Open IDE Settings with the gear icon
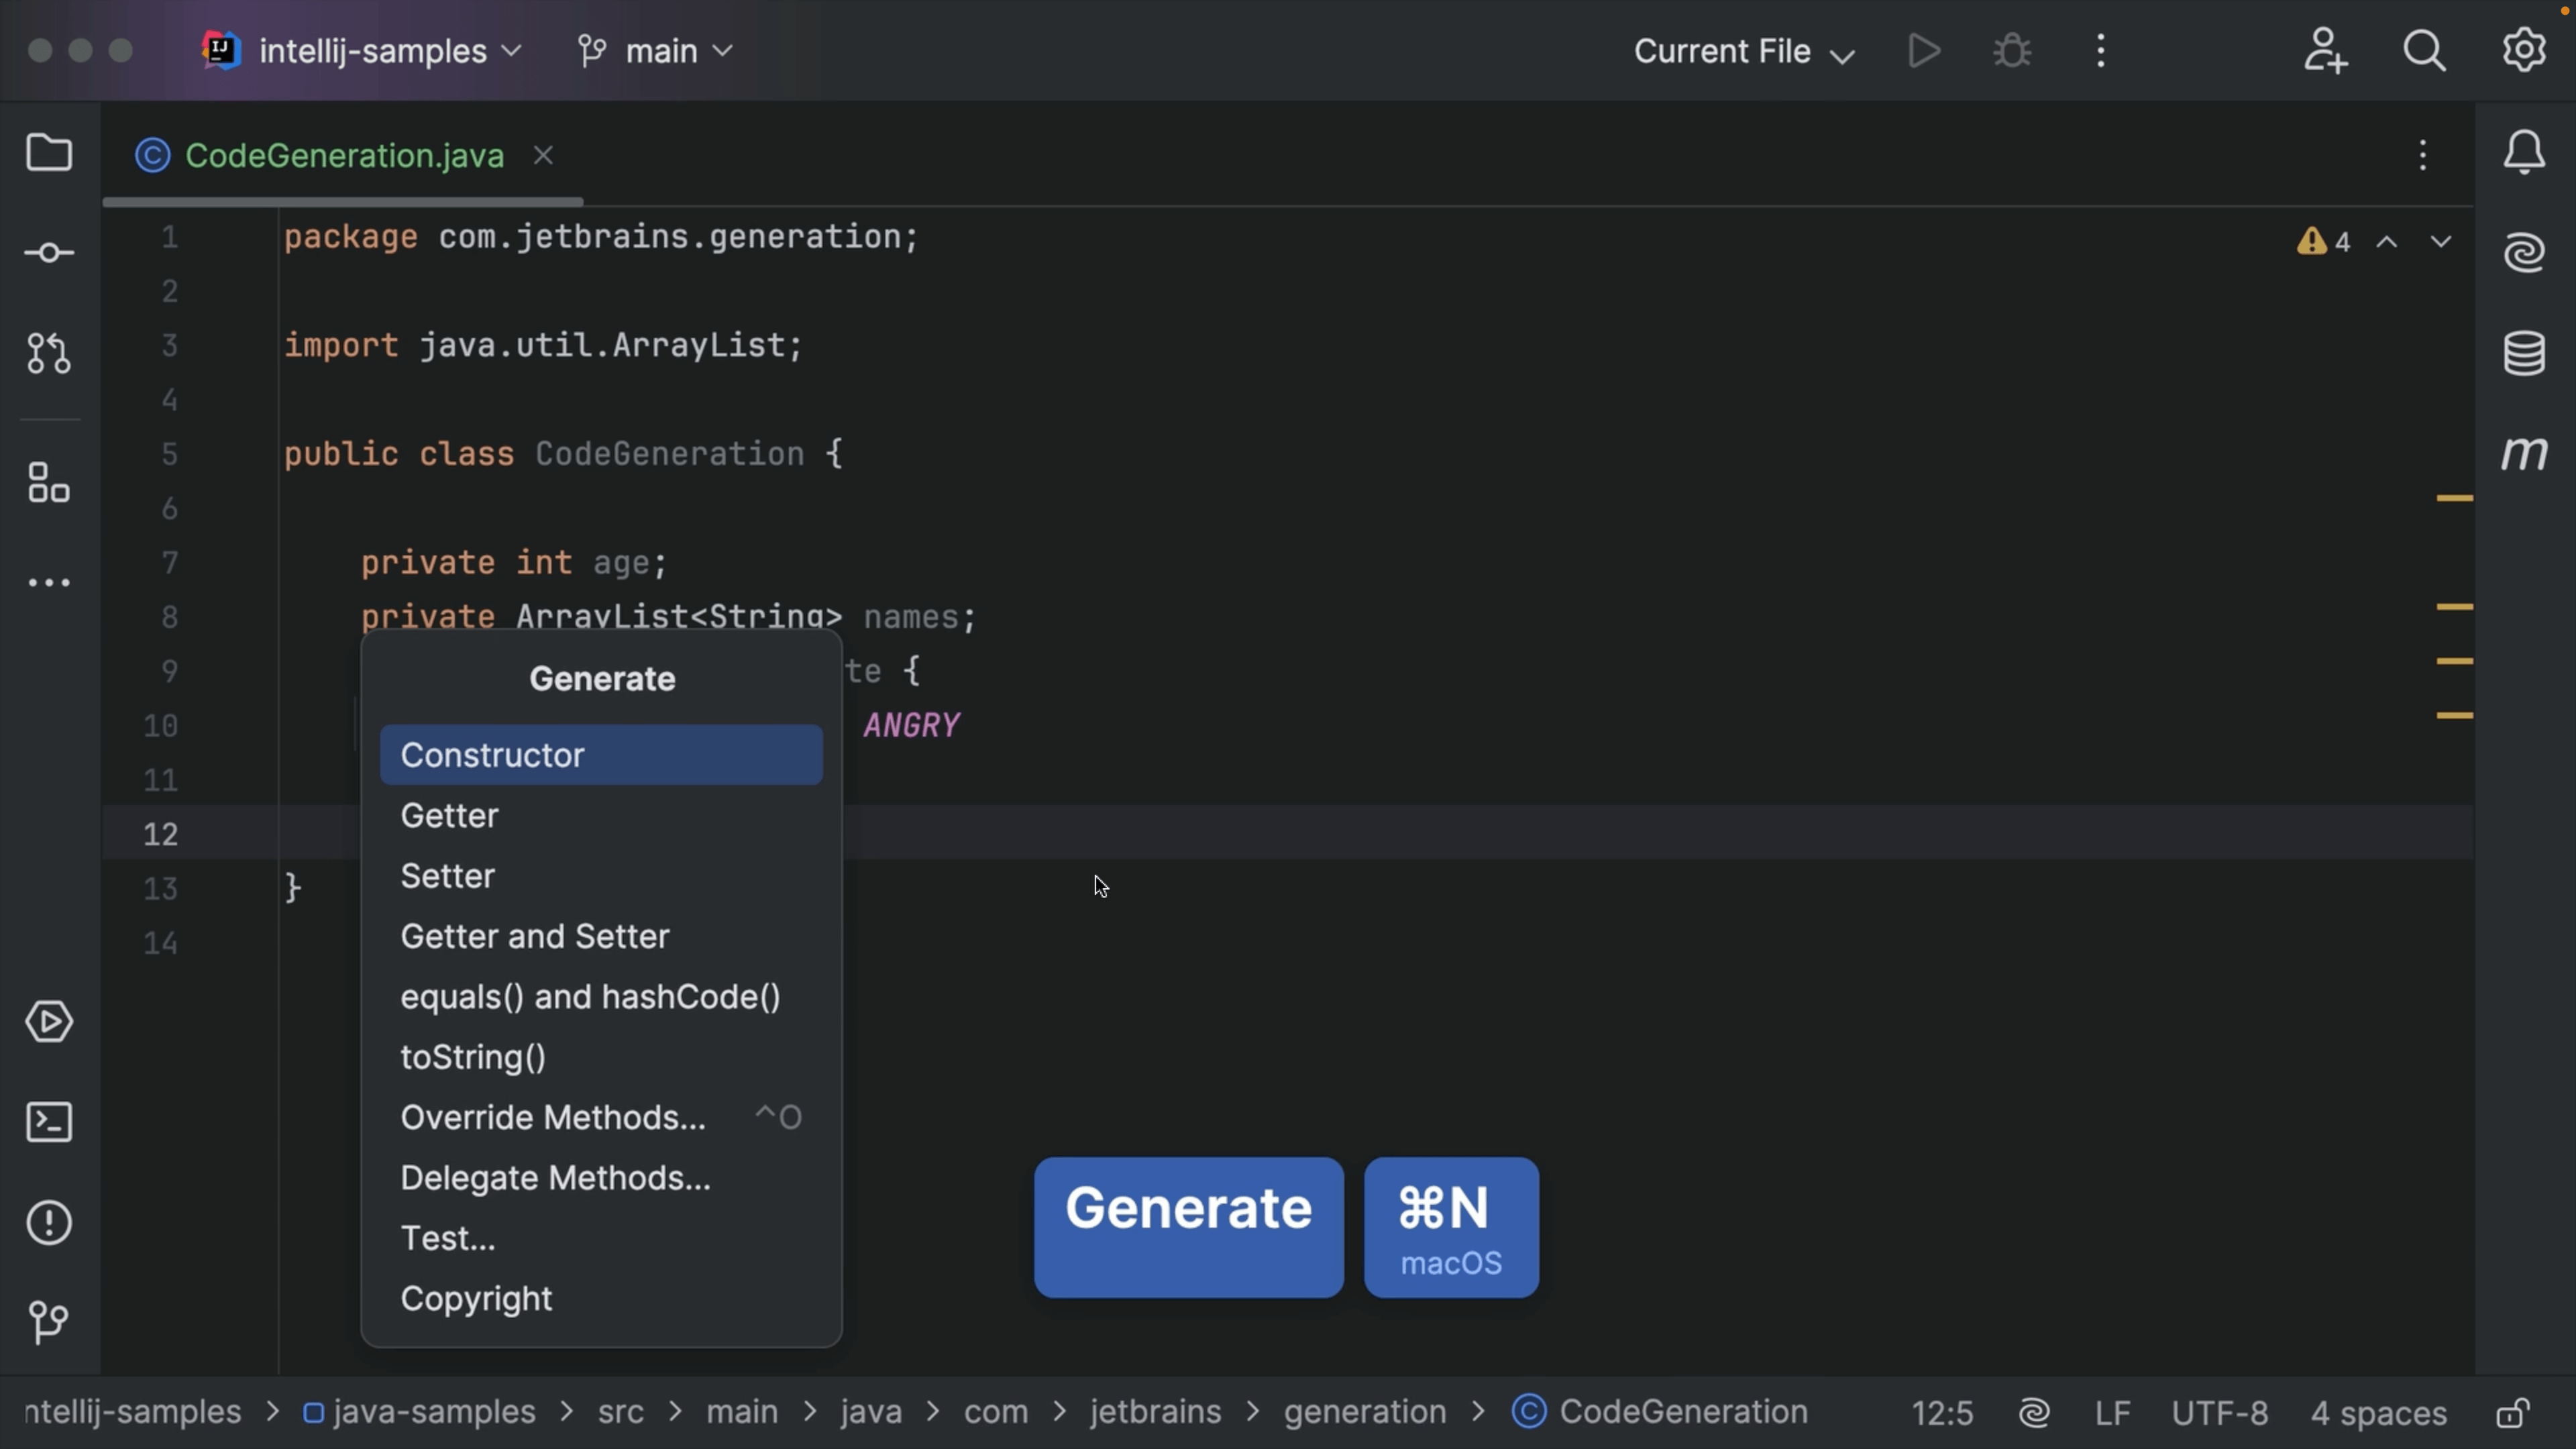This screenshot has height=1449, width=2576. click(x=2523, y=50)
